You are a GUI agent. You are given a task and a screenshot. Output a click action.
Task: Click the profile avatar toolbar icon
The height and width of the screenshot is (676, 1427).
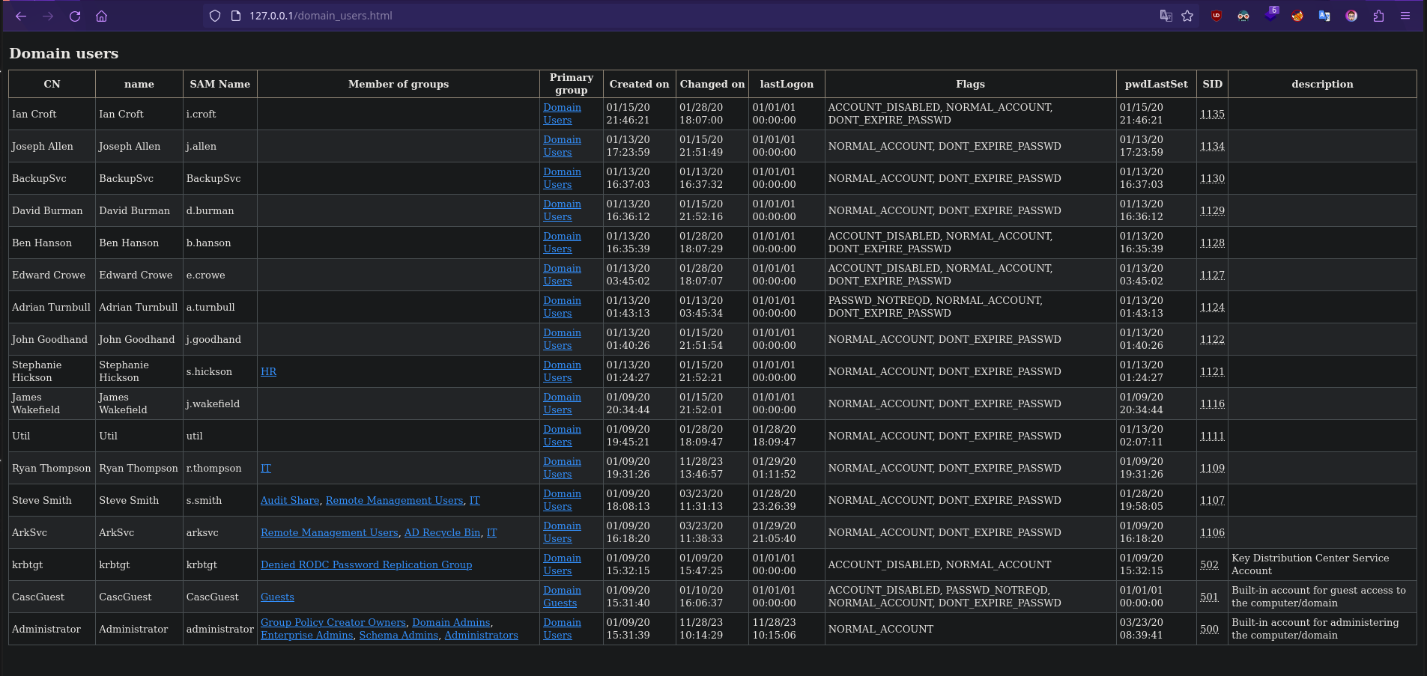(x=1351, y=16)
